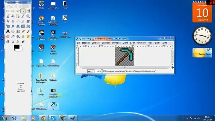
Task: Select the Blur/Sharpen tool
Action: [x=13, y=41]
